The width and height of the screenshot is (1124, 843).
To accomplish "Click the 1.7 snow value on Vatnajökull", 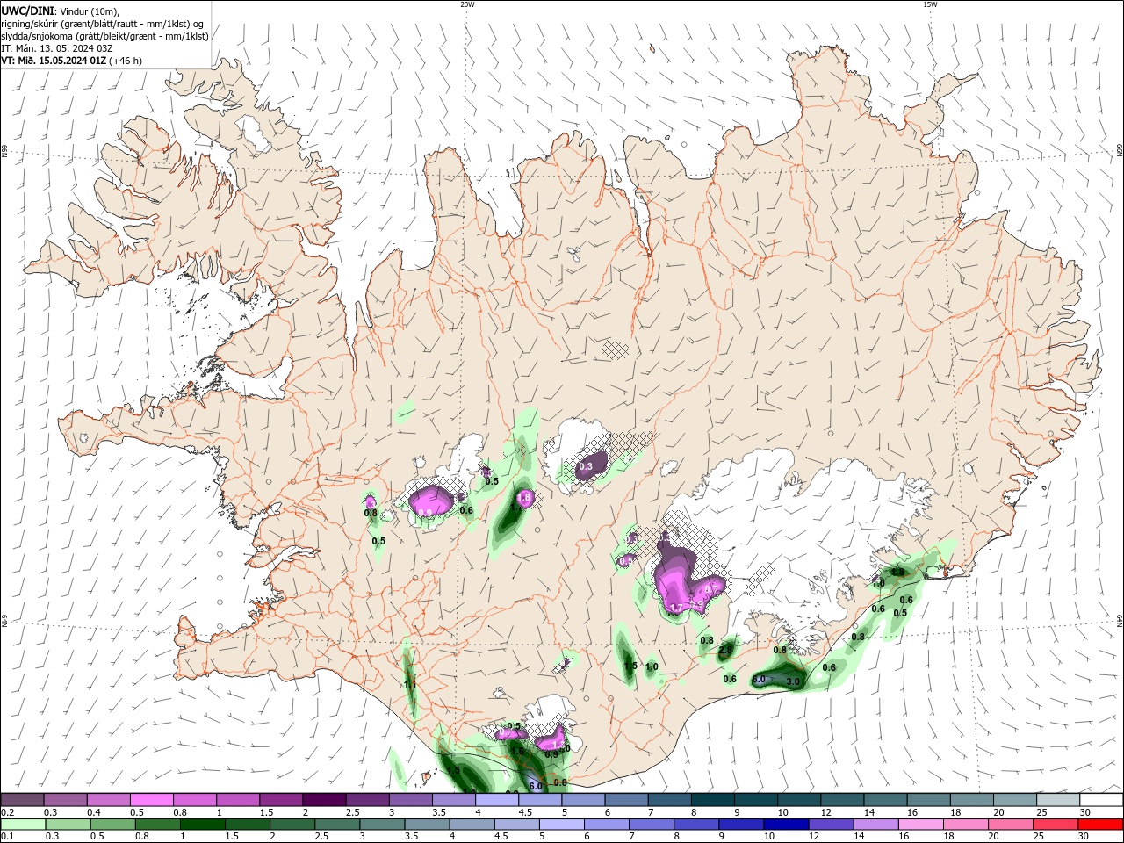I will coord(676,607).
